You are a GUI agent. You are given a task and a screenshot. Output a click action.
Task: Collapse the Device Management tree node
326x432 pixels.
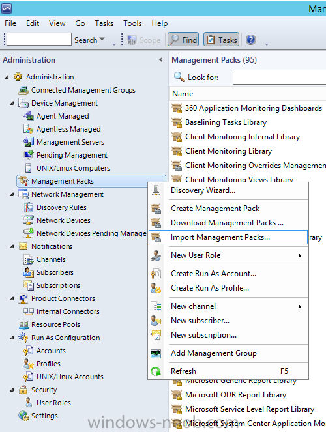click(12, 104)
